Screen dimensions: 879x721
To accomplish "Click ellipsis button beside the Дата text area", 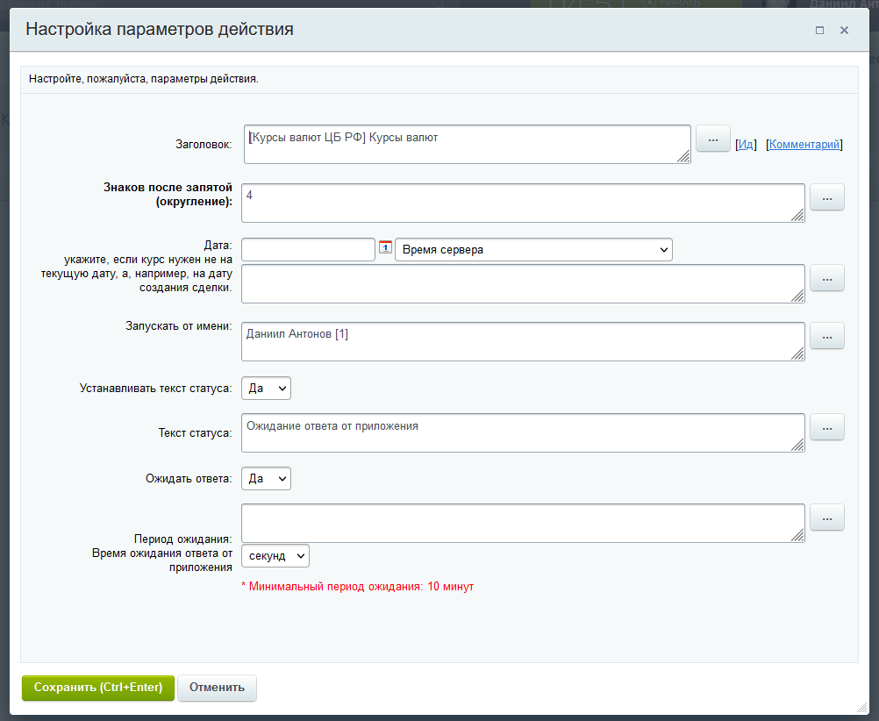I will [826, 278].
